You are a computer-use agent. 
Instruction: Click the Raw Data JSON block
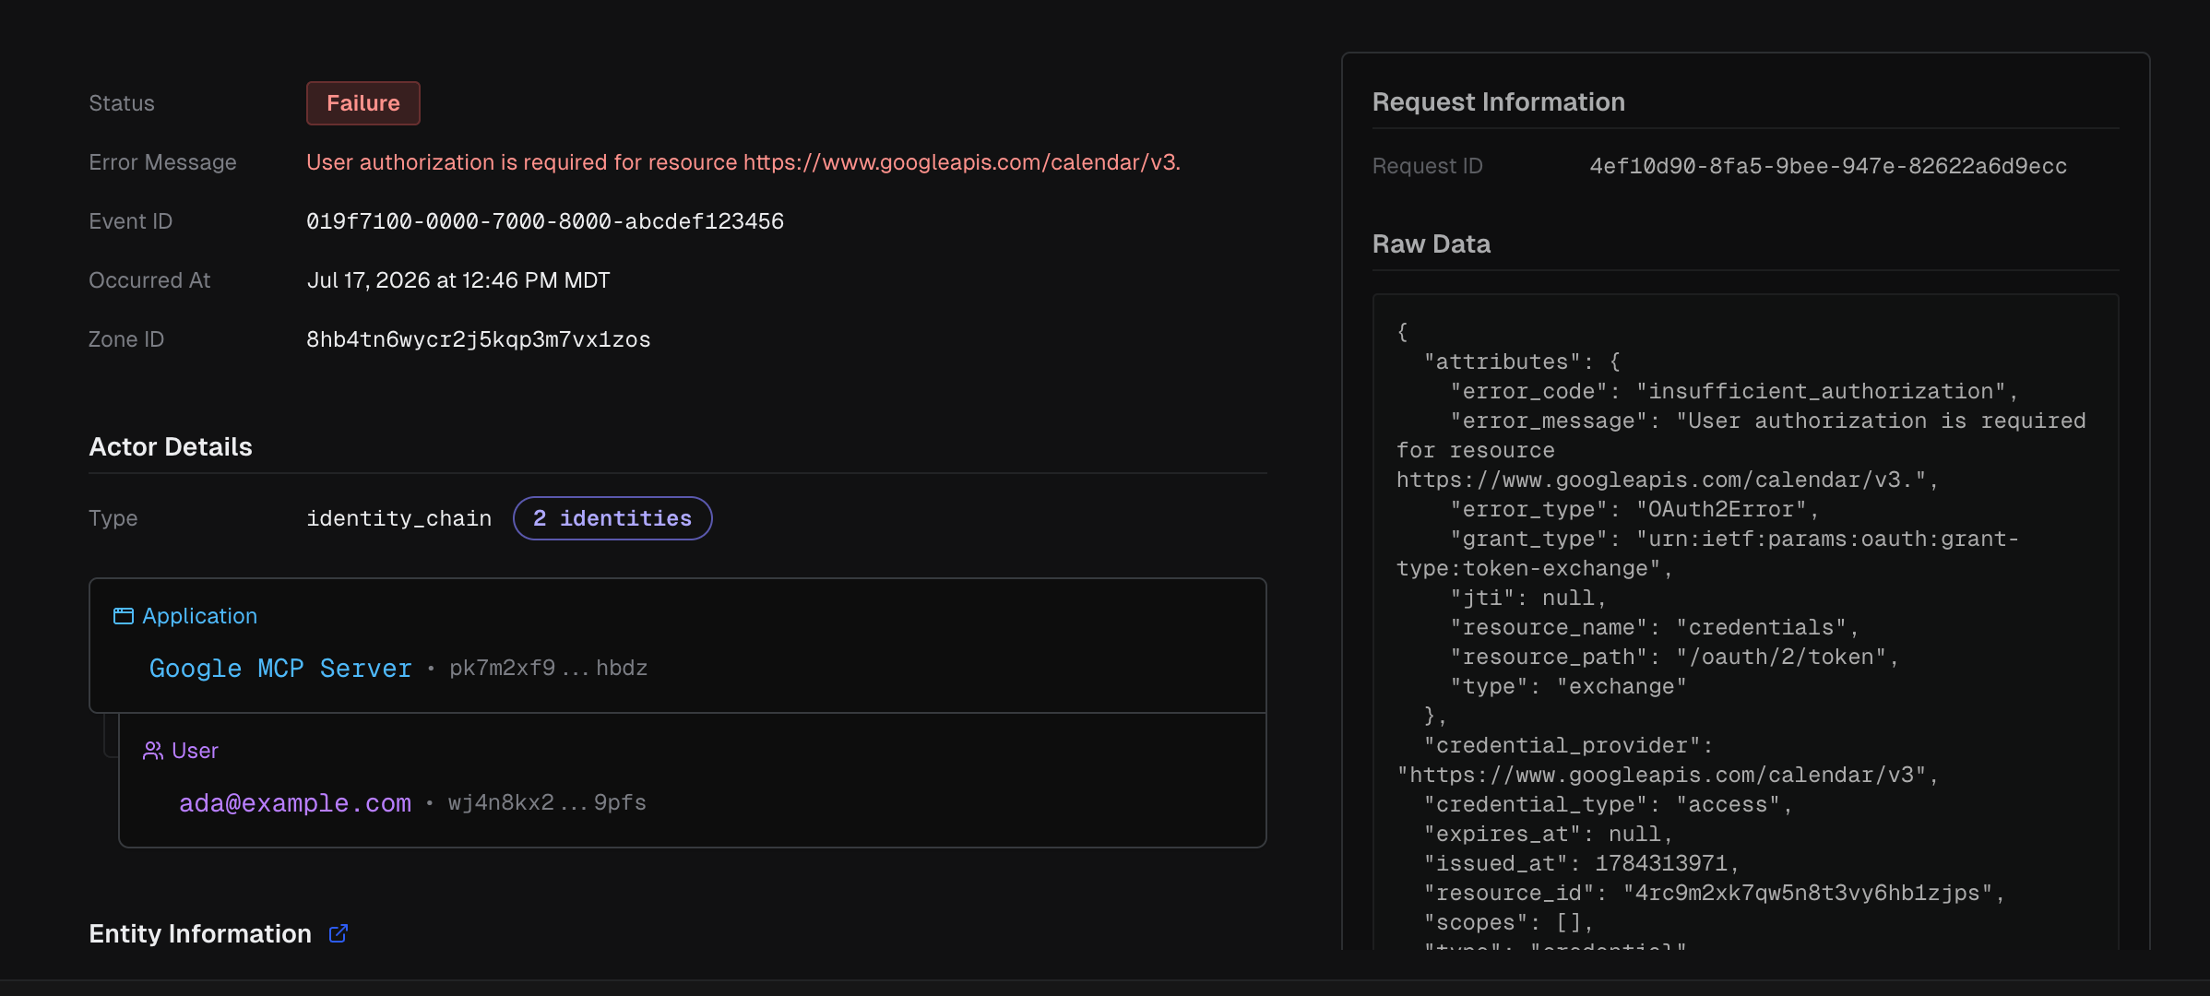pyautogui.click(x=1746, y=622)
